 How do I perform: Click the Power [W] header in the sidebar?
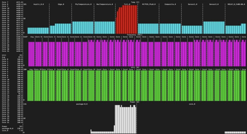click(x=12, y=127)
